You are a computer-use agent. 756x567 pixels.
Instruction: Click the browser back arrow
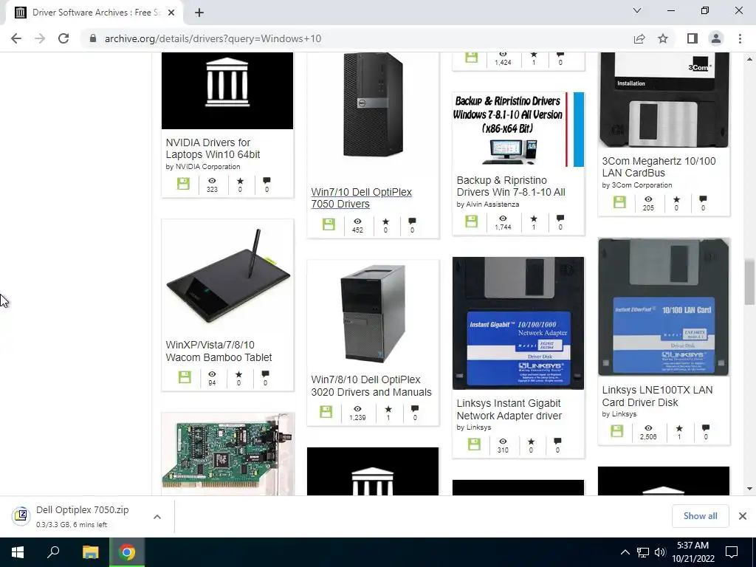(16, 38)
